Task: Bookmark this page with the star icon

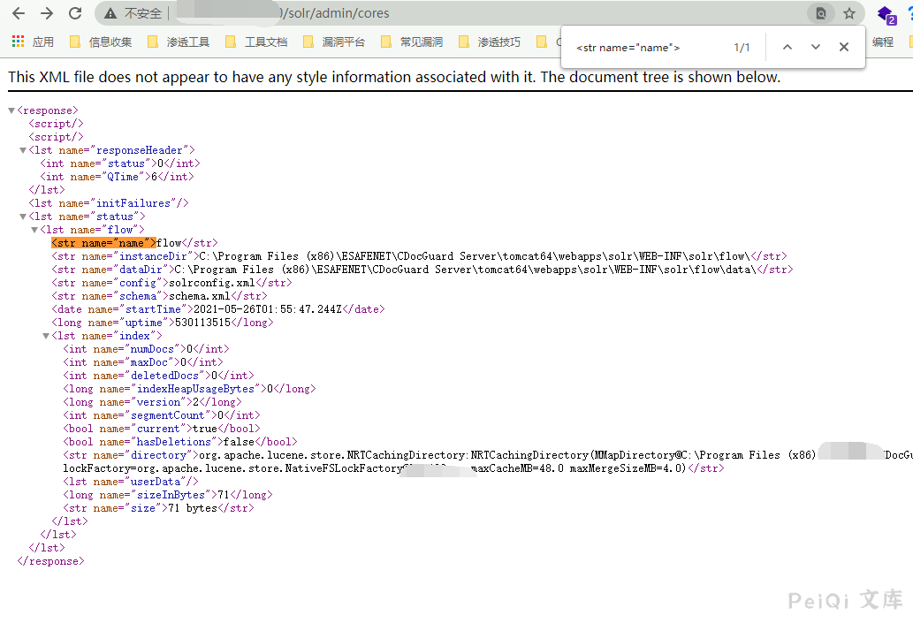Action: click(849, 13)
